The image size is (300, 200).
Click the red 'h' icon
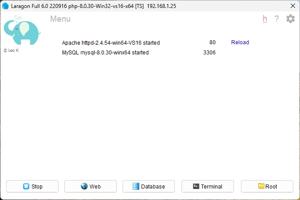coord(265,19)
